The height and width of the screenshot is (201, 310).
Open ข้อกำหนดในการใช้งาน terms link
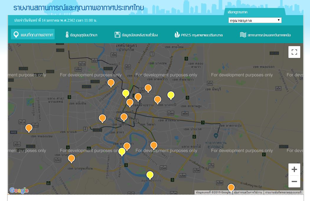[x=248, y=192]
